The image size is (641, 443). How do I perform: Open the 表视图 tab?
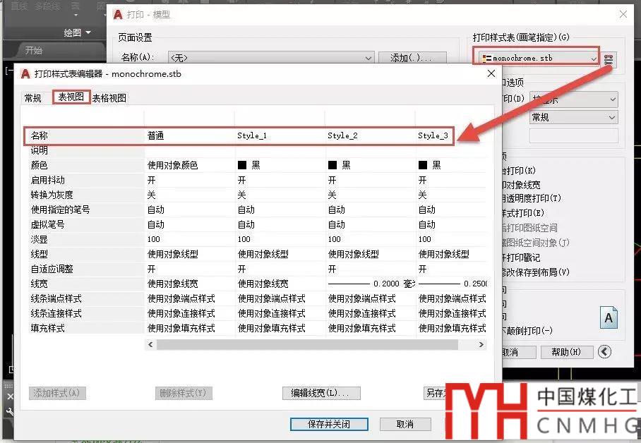pyautogui.click(x=71, y=97)
